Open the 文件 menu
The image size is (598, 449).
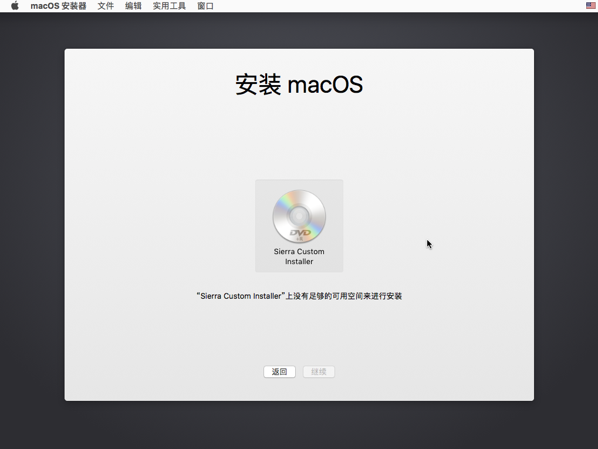coord(106,6)
